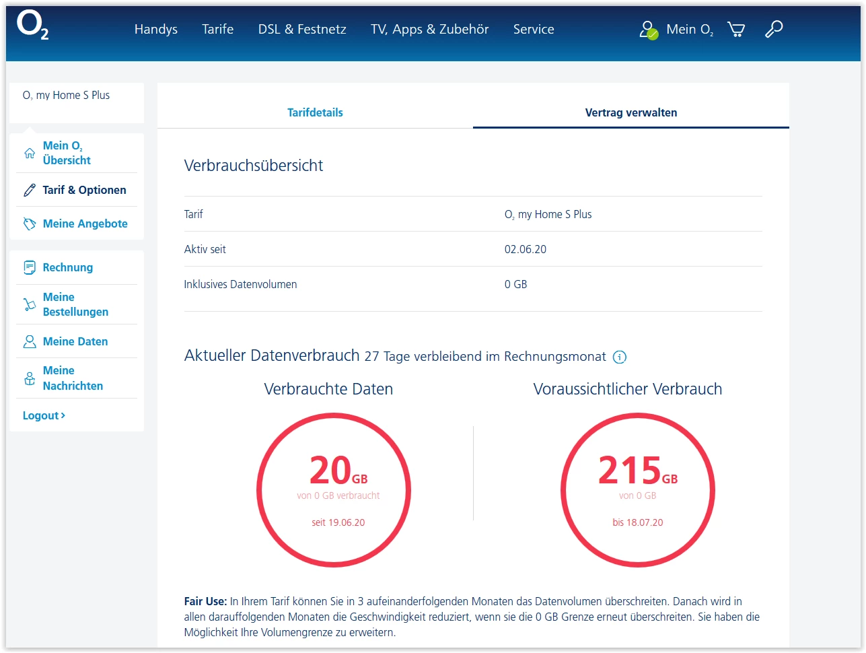The width and height of the screenshot is (866, 653).
Task: Click the search magnifier icon
Action: tap(774, 29)
